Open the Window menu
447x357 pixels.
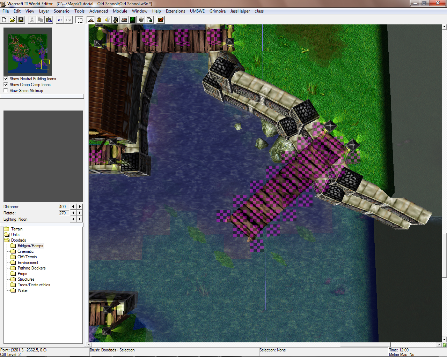[x=140, y=11]
